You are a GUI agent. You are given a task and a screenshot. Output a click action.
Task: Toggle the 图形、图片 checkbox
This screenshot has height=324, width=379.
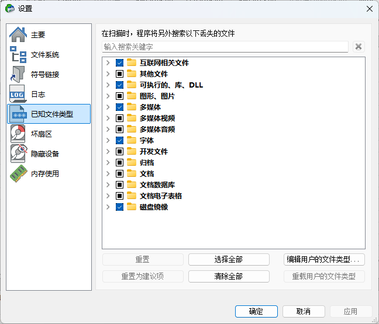pyautogui.click(x=119, y=96)
